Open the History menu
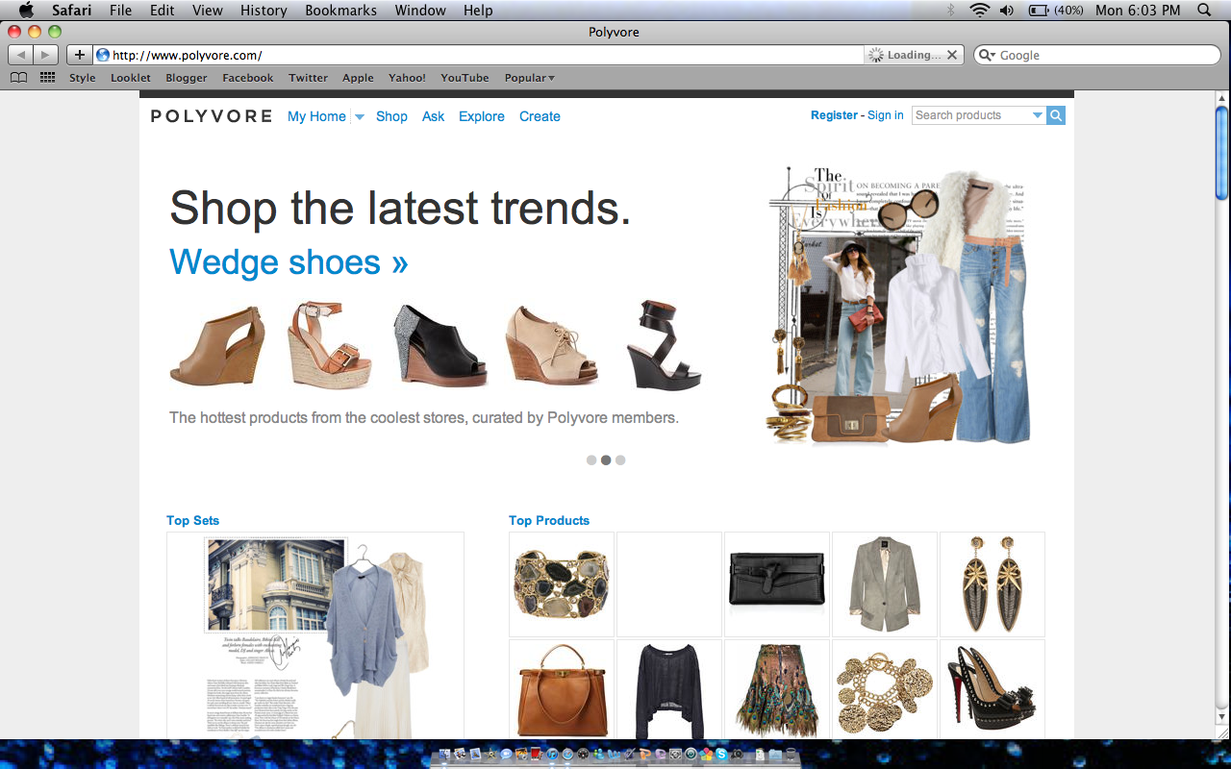This screenshot has height=769, width=1231. (x=264, y=10)
